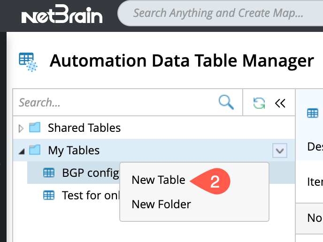Image resolution: width=323 pixels, height=242 pixels.
Task: Open the My Tables dropdown arrow
Action: pos(280,151)
